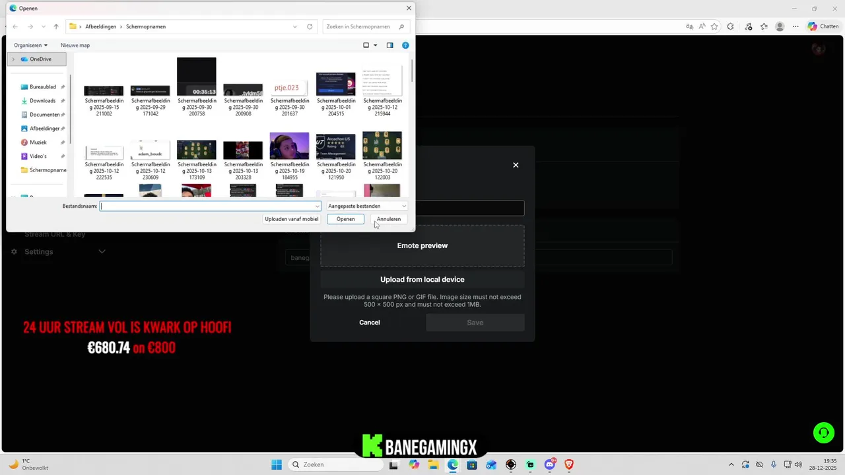
Task: Click the search magnifier in Schermopnamen search box
Action: [x=401, y=26]
